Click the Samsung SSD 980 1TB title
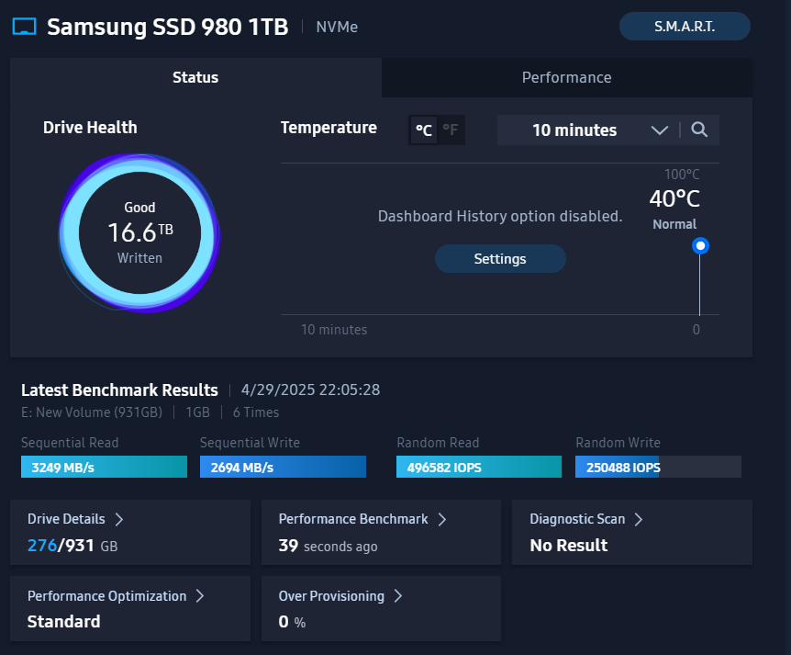The width and height of the screenshot is (791, 655). (168, 27)
